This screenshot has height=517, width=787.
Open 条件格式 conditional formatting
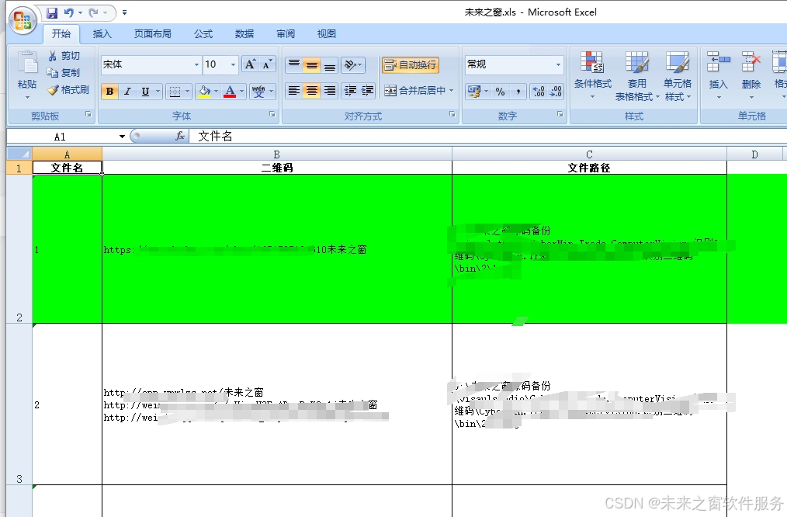593,75
